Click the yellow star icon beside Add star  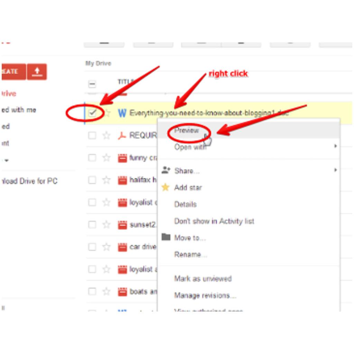(166, 187)
